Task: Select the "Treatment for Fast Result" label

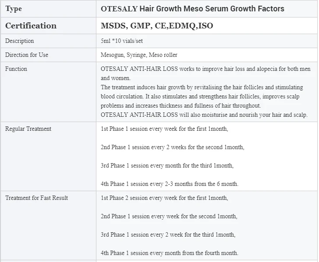Action: click(x=36, y=198)
